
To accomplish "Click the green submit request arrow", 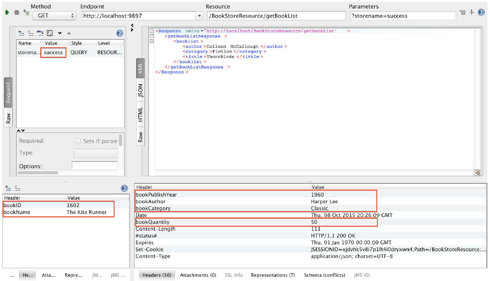I will [7, 13].
